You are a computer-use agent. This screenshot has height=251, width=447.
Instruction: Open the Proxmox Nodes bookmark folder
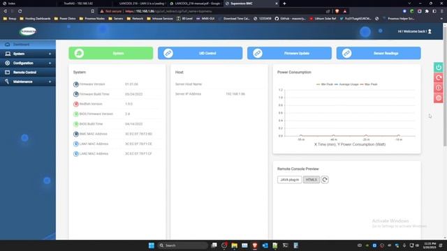pos(91,19)
